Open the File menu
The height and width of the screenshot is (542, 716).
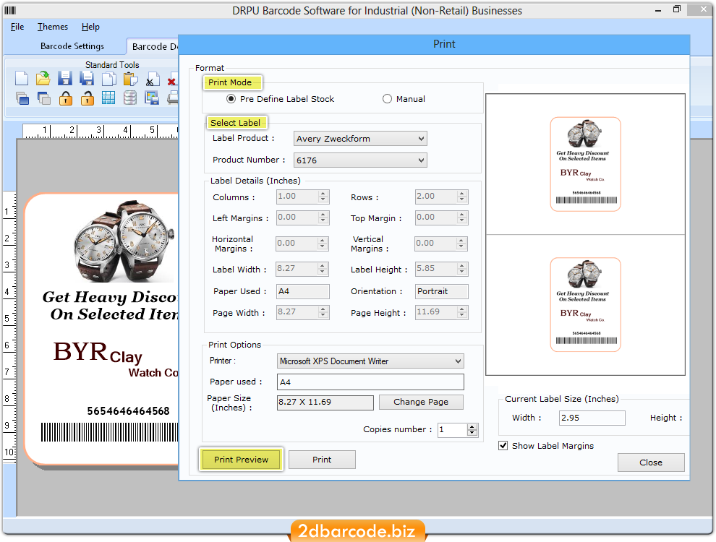point(17,27)
